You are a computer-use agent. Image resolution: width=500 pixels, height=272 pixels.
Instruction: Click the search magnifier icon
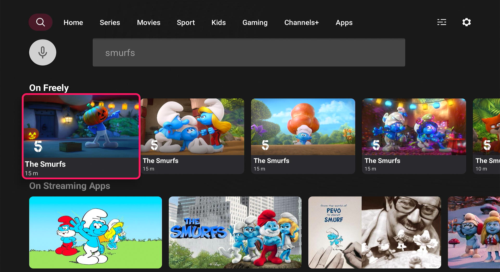(x=41, y=22)
